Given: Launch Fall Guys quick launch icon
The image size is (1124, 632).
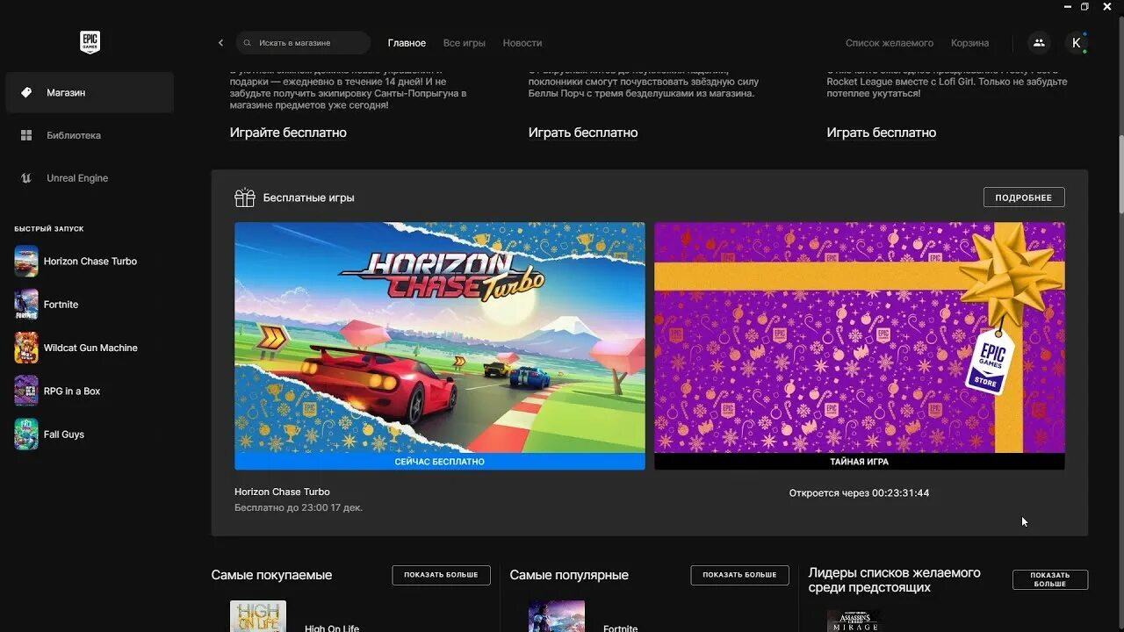Looking at the screenshot, I should 26,434.
